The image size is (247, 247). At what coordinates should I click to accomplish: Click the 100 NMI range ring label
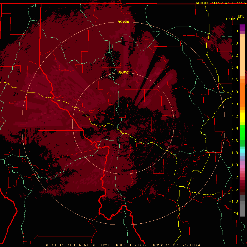123,22
